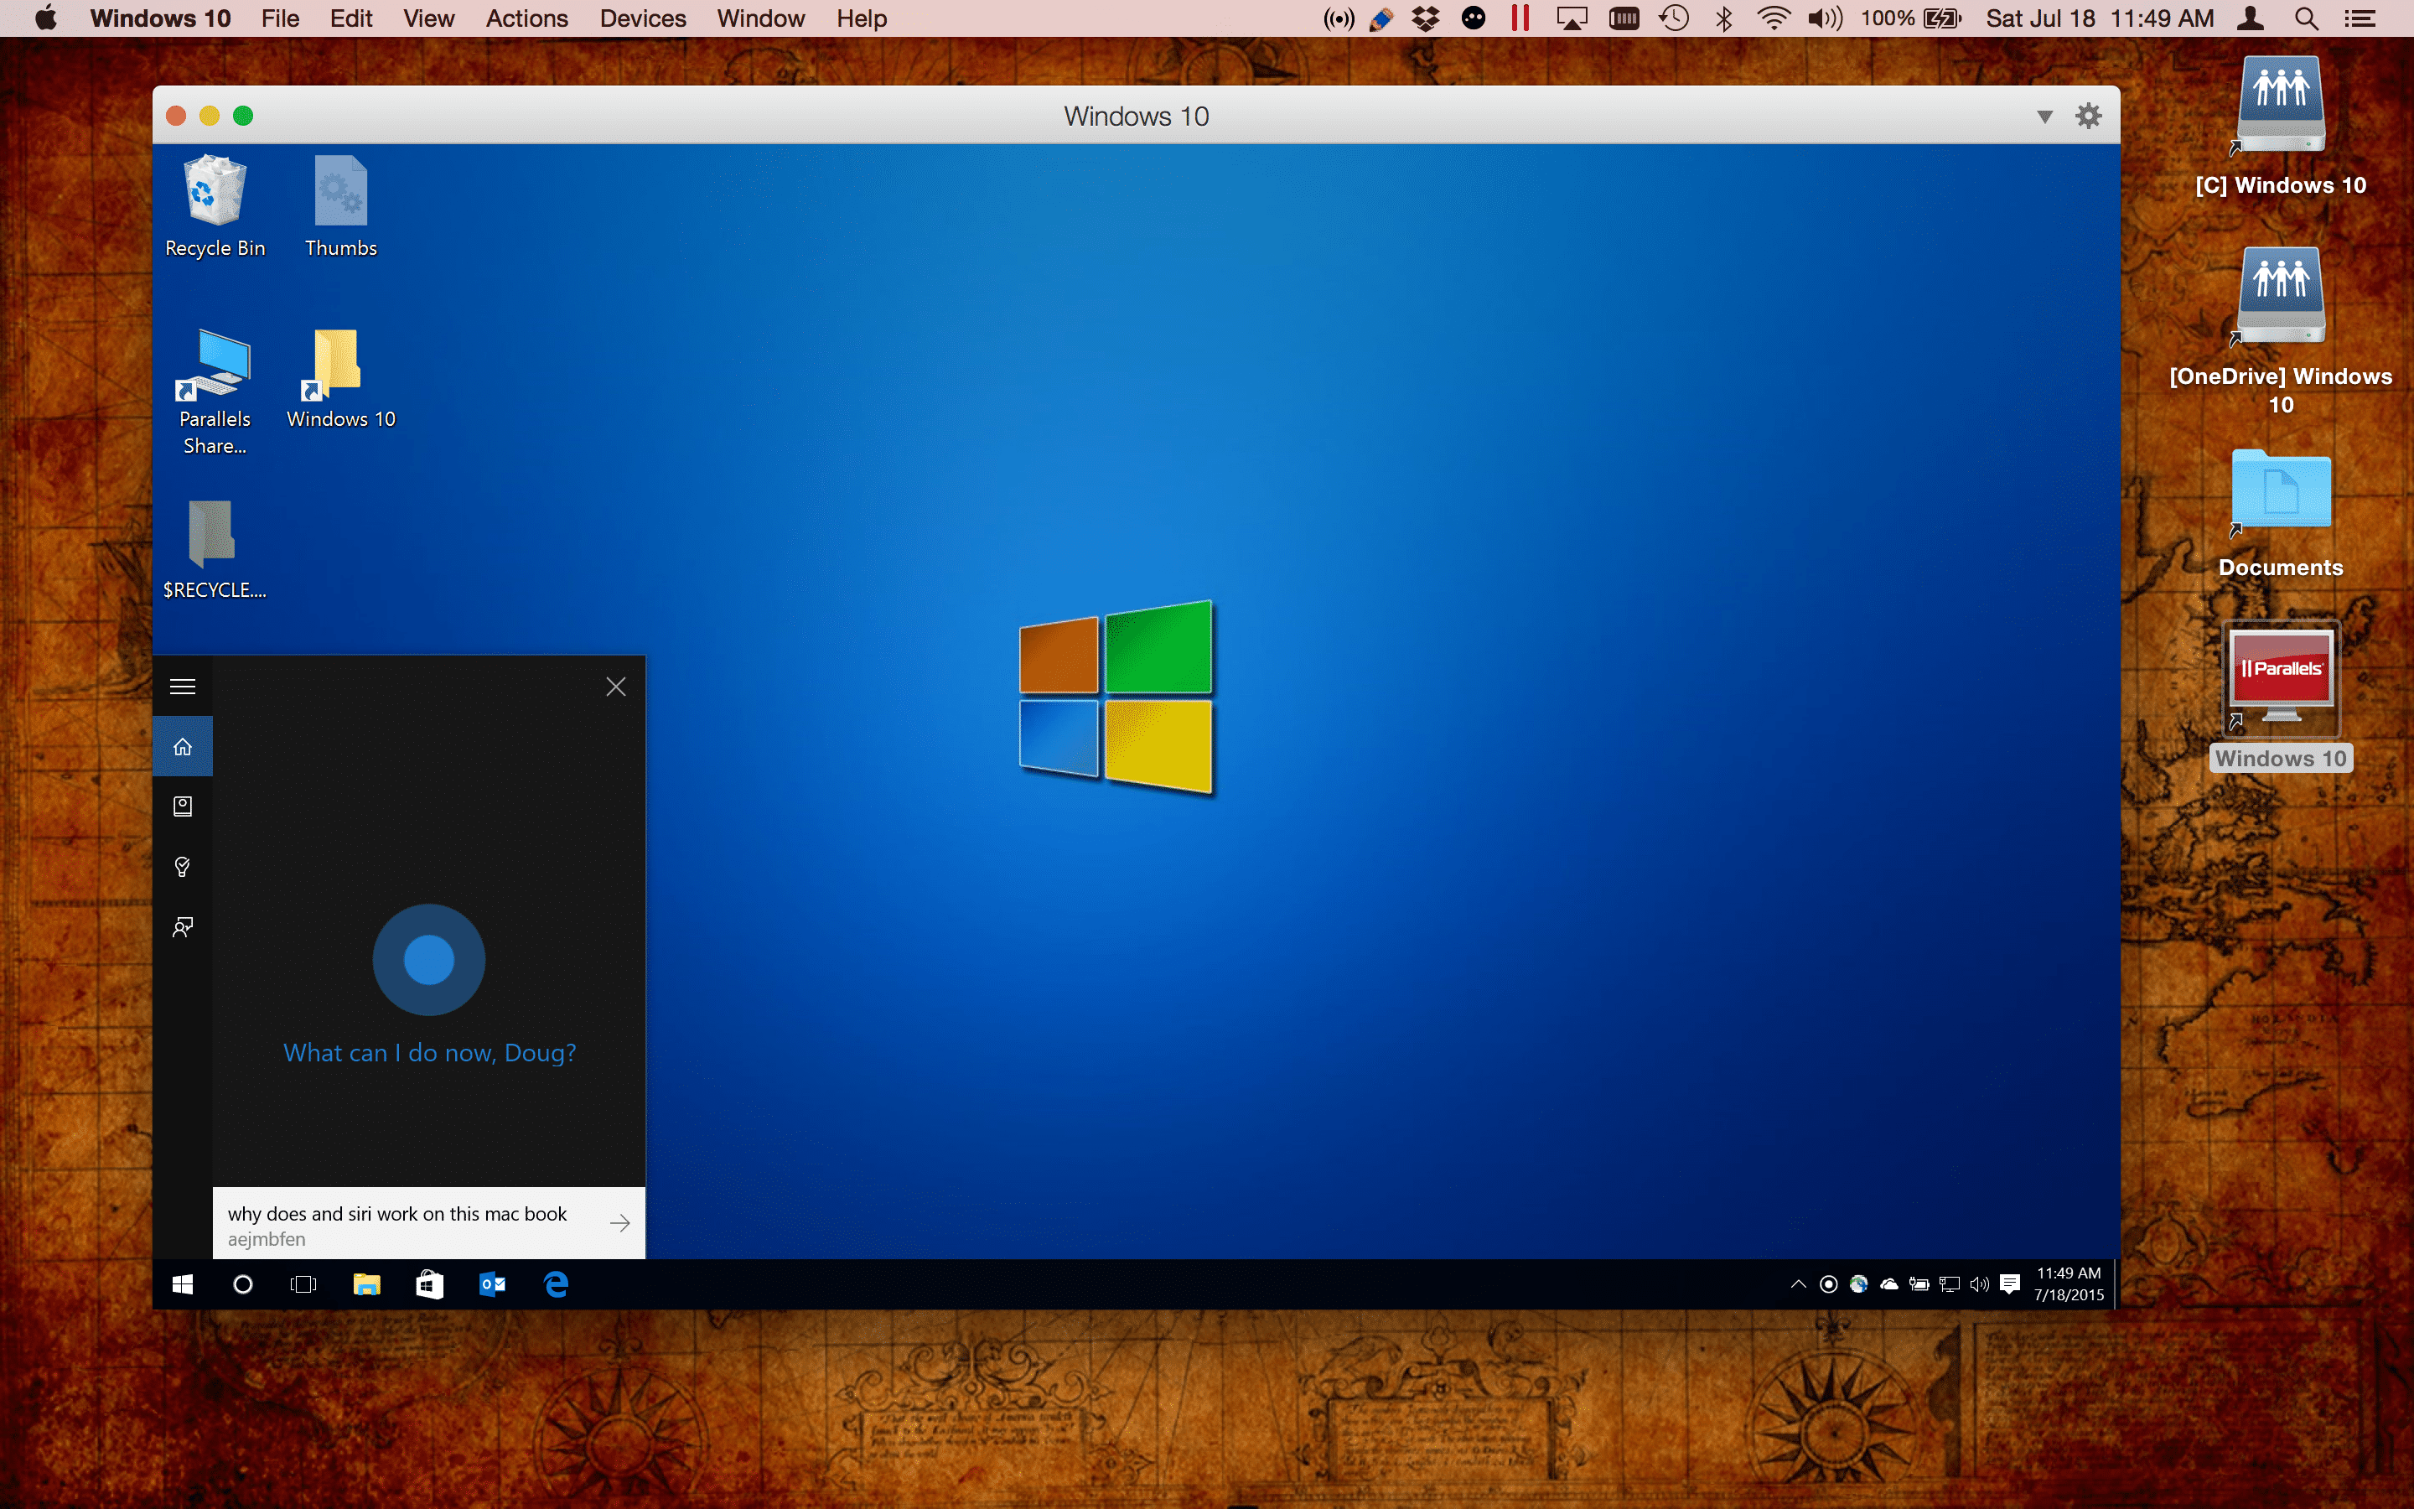Click network icon in Windows tray
This screenshot has height=1509, width=2414.
[1950, 1284]
